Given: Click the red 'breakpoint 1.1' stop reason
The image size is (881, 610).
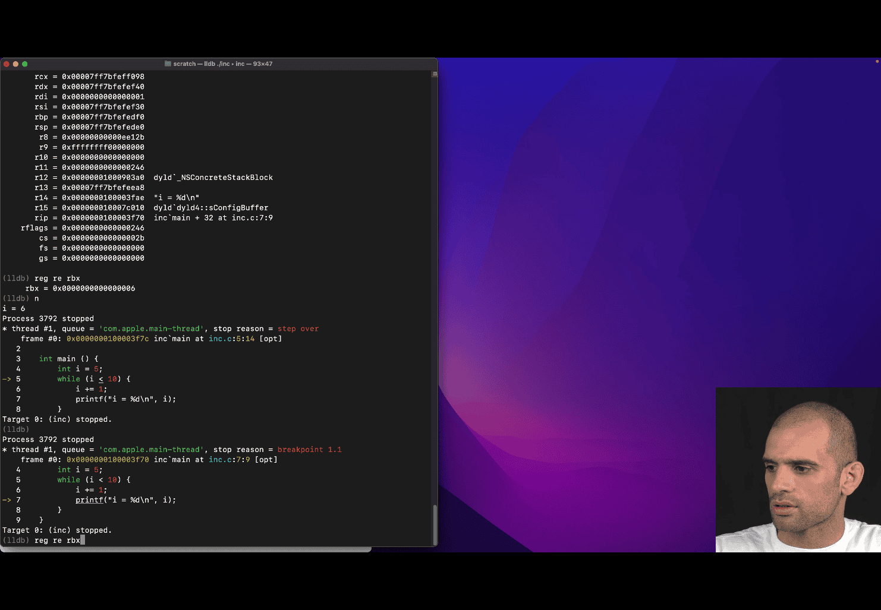Looking at the screenshot, I should 309,450.
